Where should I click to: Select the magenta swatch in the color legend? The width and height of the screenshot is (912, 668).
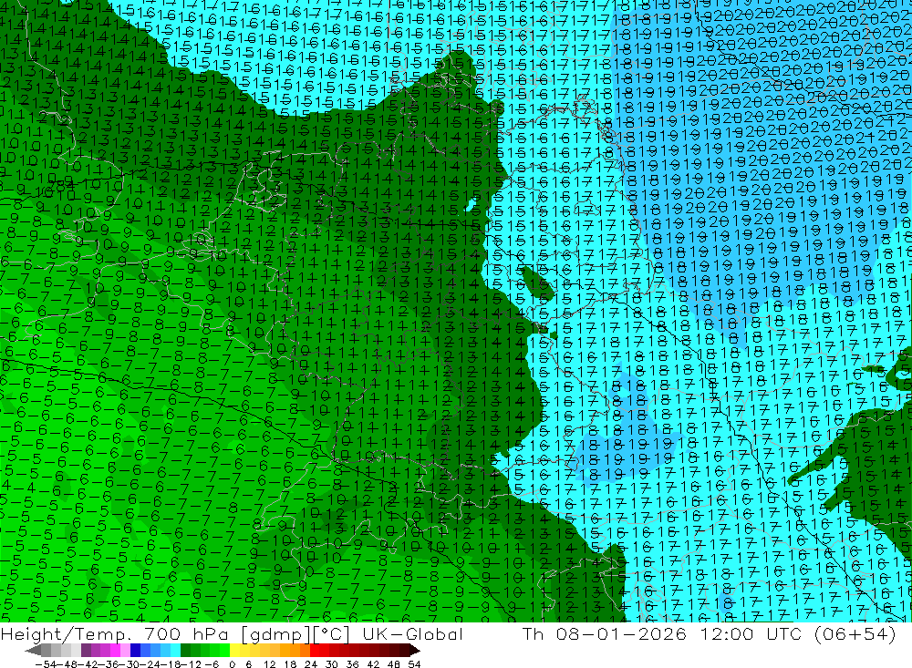(x=115, y=650)
